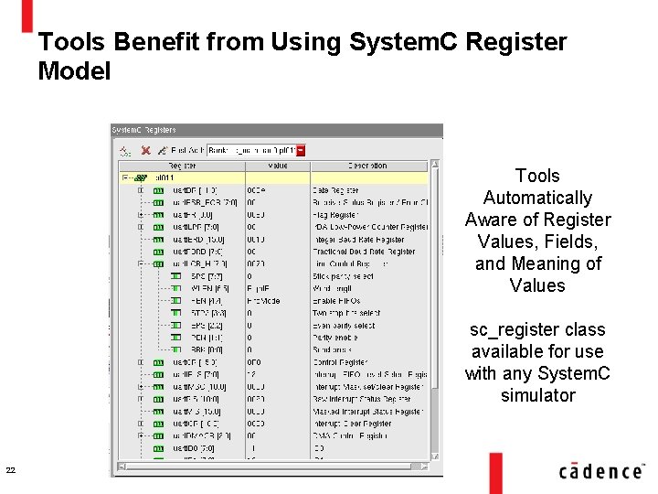Viewport: 658px width, 494px height.
Task: Click the register icon beside uartIMSC
Action: pyautogui.click(x=158, y=387)
